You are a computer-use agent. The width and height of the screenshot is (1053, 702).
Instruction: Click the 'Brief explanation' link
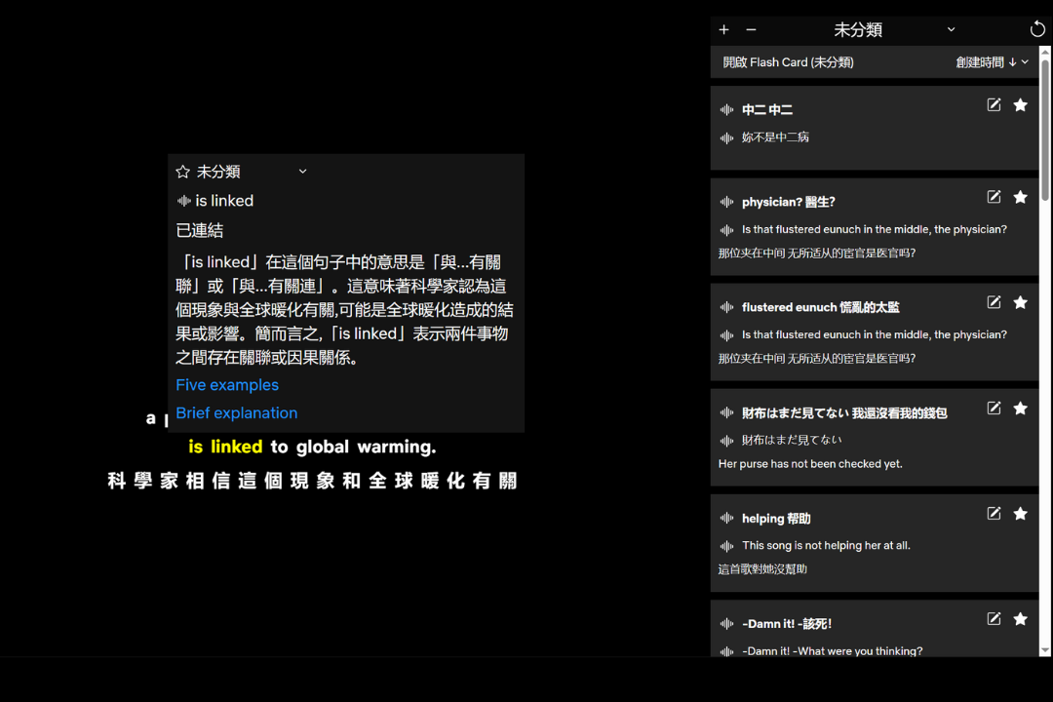pos(237,413)
